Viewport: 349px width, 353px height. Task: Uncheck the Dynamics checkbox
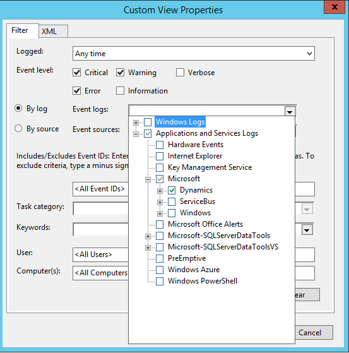(x=172, y=191)
